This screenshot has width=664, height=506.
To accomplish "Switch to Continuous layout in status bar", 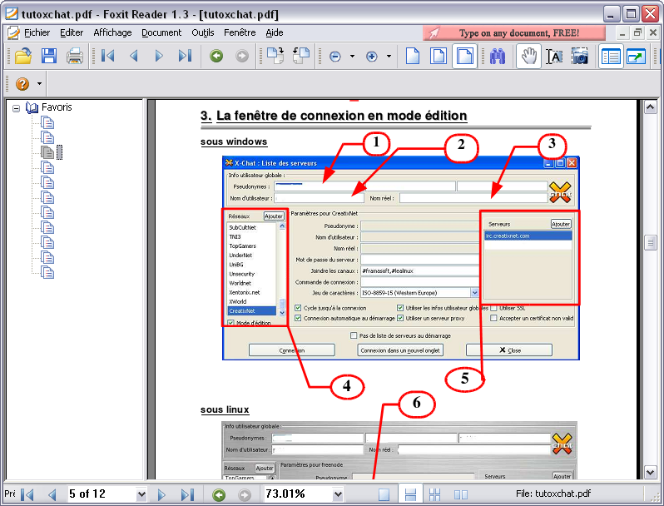I will point(410,494).
